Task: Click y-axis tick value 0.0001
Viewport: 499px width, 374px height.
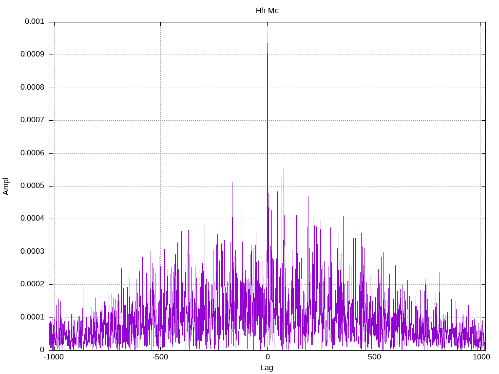Action: (x=32, y=318)
